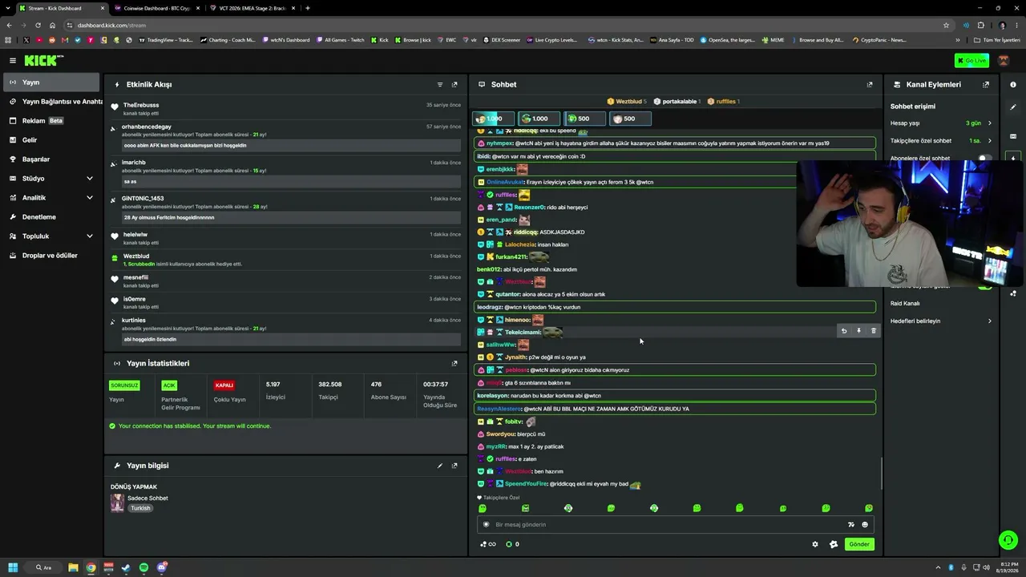Click the chat panel scrollbar

pyautogui.click(x=881, y=473)
